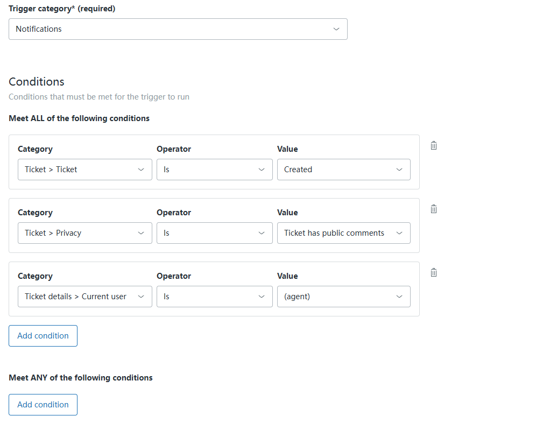This screenshot has height=430, width=543.
Task: Delete the Ticket is Created condition
Action: [x=434, y=145]
